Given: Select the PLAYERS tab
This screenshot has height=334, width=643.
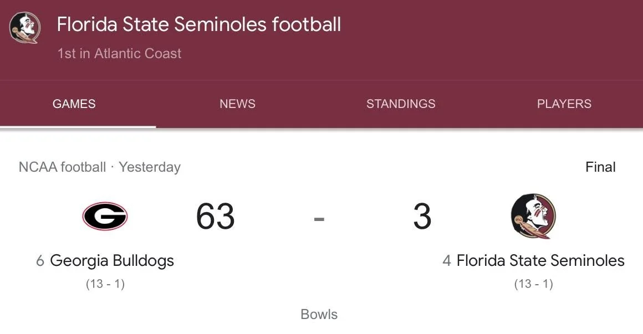Looking at the screenshot, I should pos(564,104).
